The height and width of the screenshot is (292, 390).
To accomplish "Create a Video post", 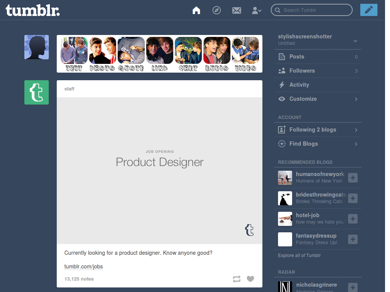I will pyautogui.click(x=246, y=54).
